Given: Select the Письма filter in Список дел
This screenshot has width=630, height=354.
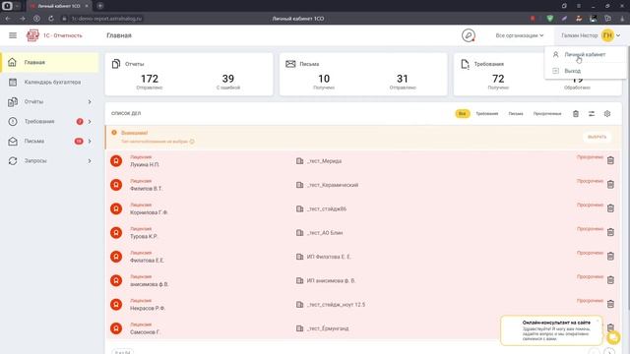Looking at the screenshot, I should click(516, 114).
